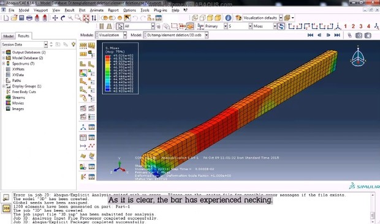This screenshot has width=380, height=224.
Task: Click the XY Data plot icon
Action: (91, 146)
